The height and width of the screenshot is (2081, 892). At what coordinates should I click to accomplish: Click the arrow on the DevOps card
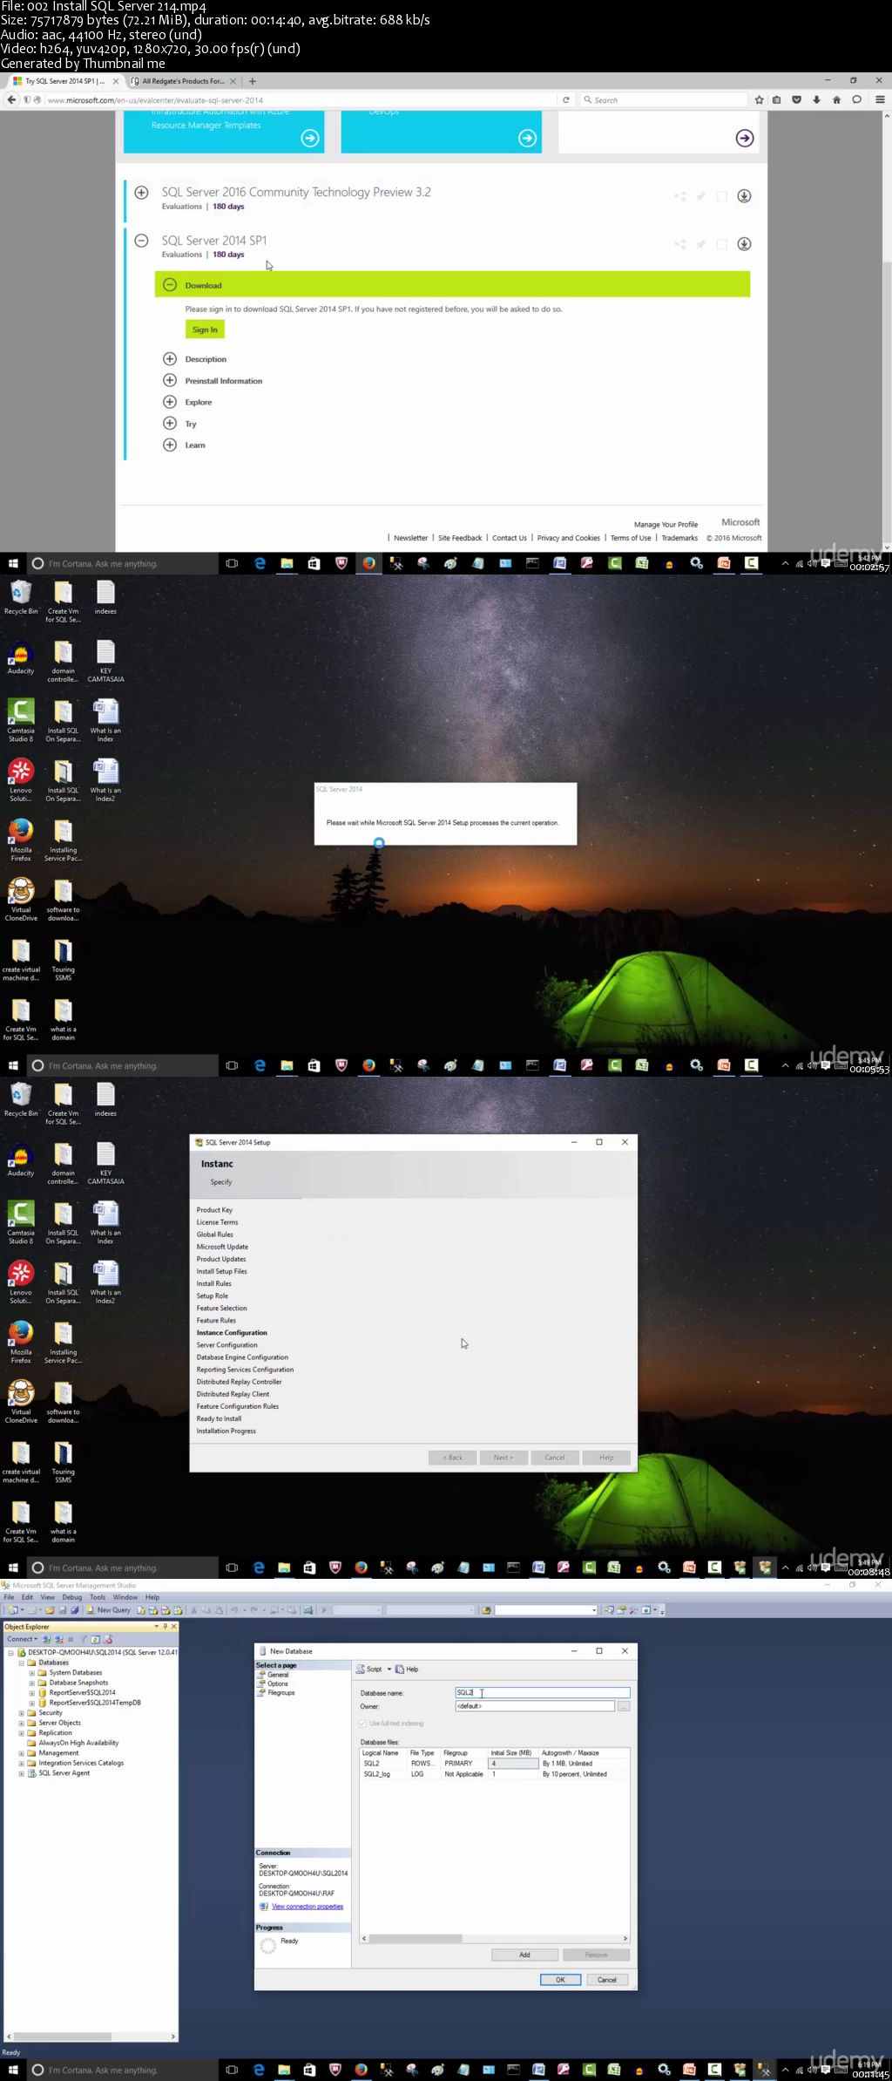coord(527,138)
